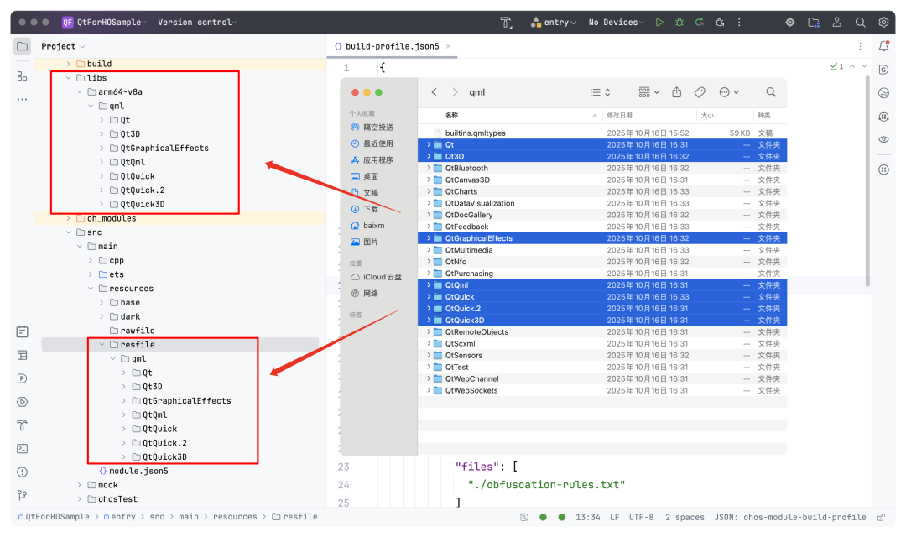Run the entry configuration with the green play icon

point(659,23)
